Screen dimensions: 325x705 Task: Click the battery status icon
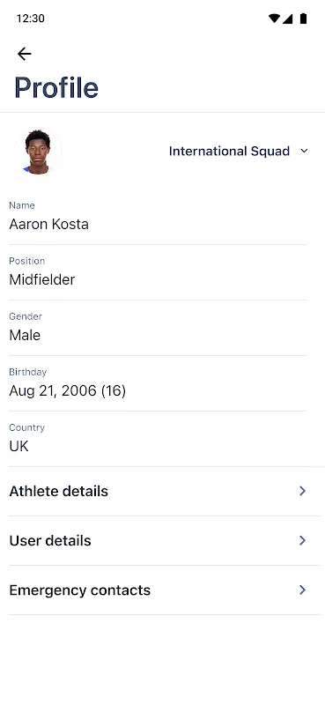(x=304, y=19)
